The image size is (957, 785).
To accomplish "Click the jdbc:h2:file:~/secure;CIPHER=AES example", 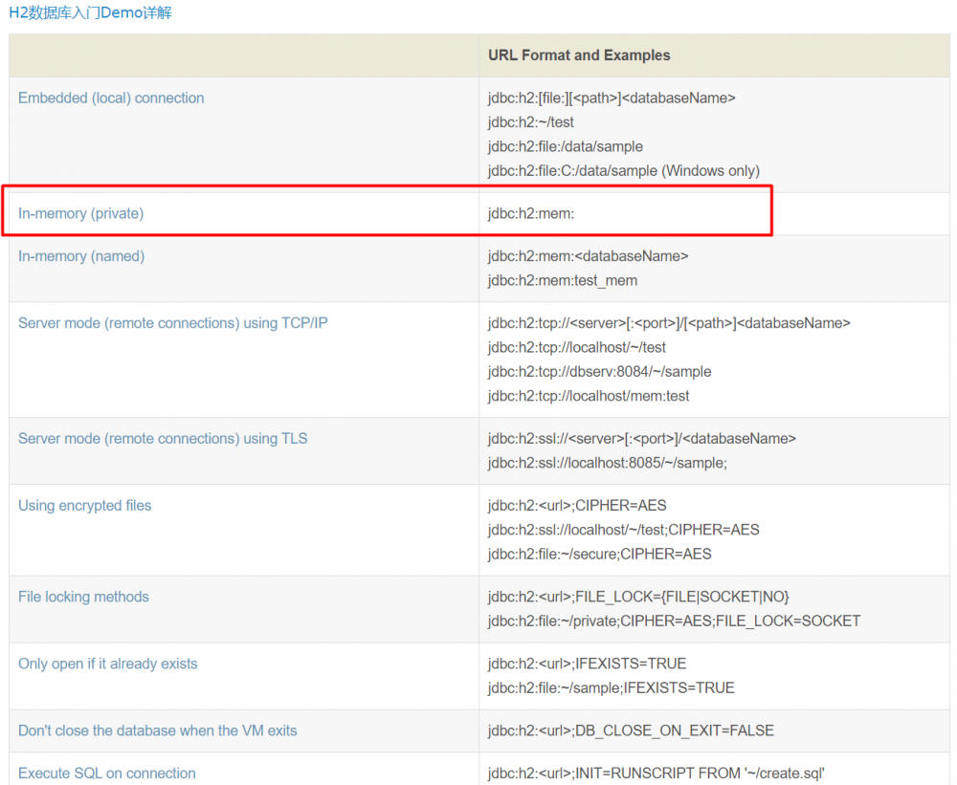I will pos(600,554).
